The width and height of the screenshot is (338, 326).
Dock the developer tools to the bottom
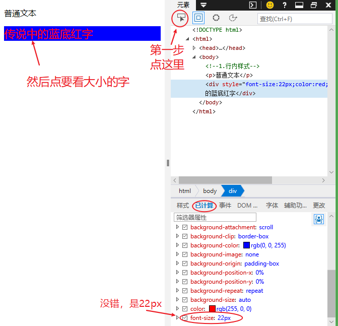coord(299,5)
